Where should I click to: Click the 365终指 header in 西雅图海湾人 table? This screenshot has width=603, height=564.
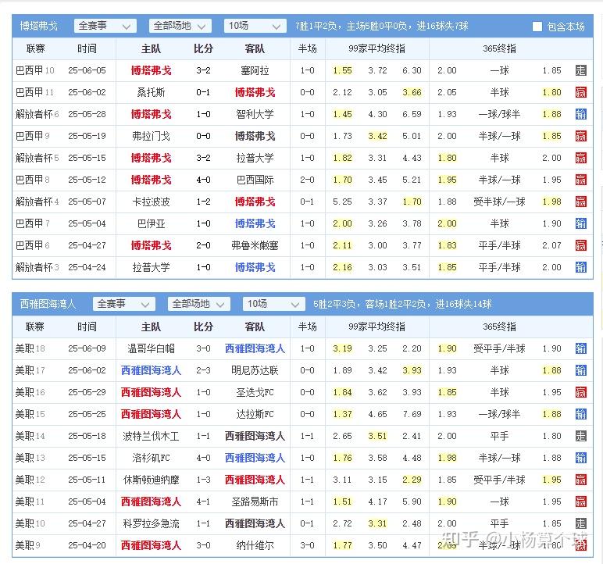tap(500, 327)
